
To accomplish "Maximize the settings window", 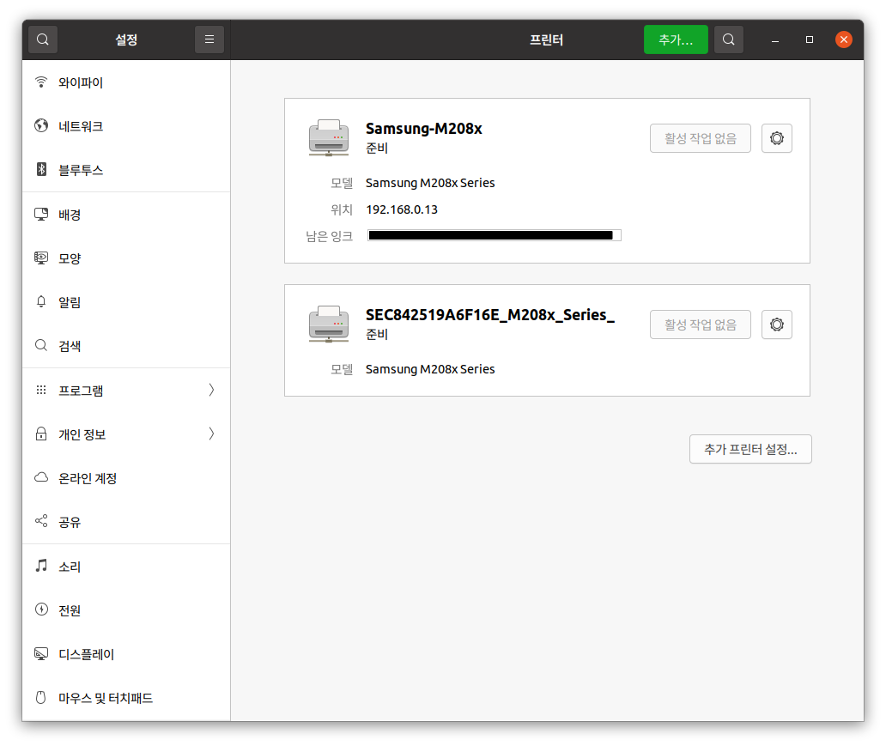I will [809, 39].
